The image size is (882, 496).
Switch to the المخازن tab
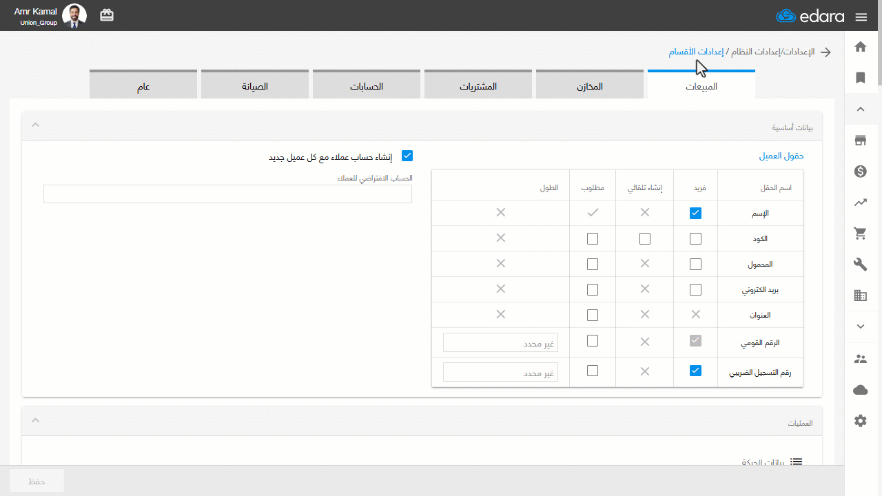point(590,85)
